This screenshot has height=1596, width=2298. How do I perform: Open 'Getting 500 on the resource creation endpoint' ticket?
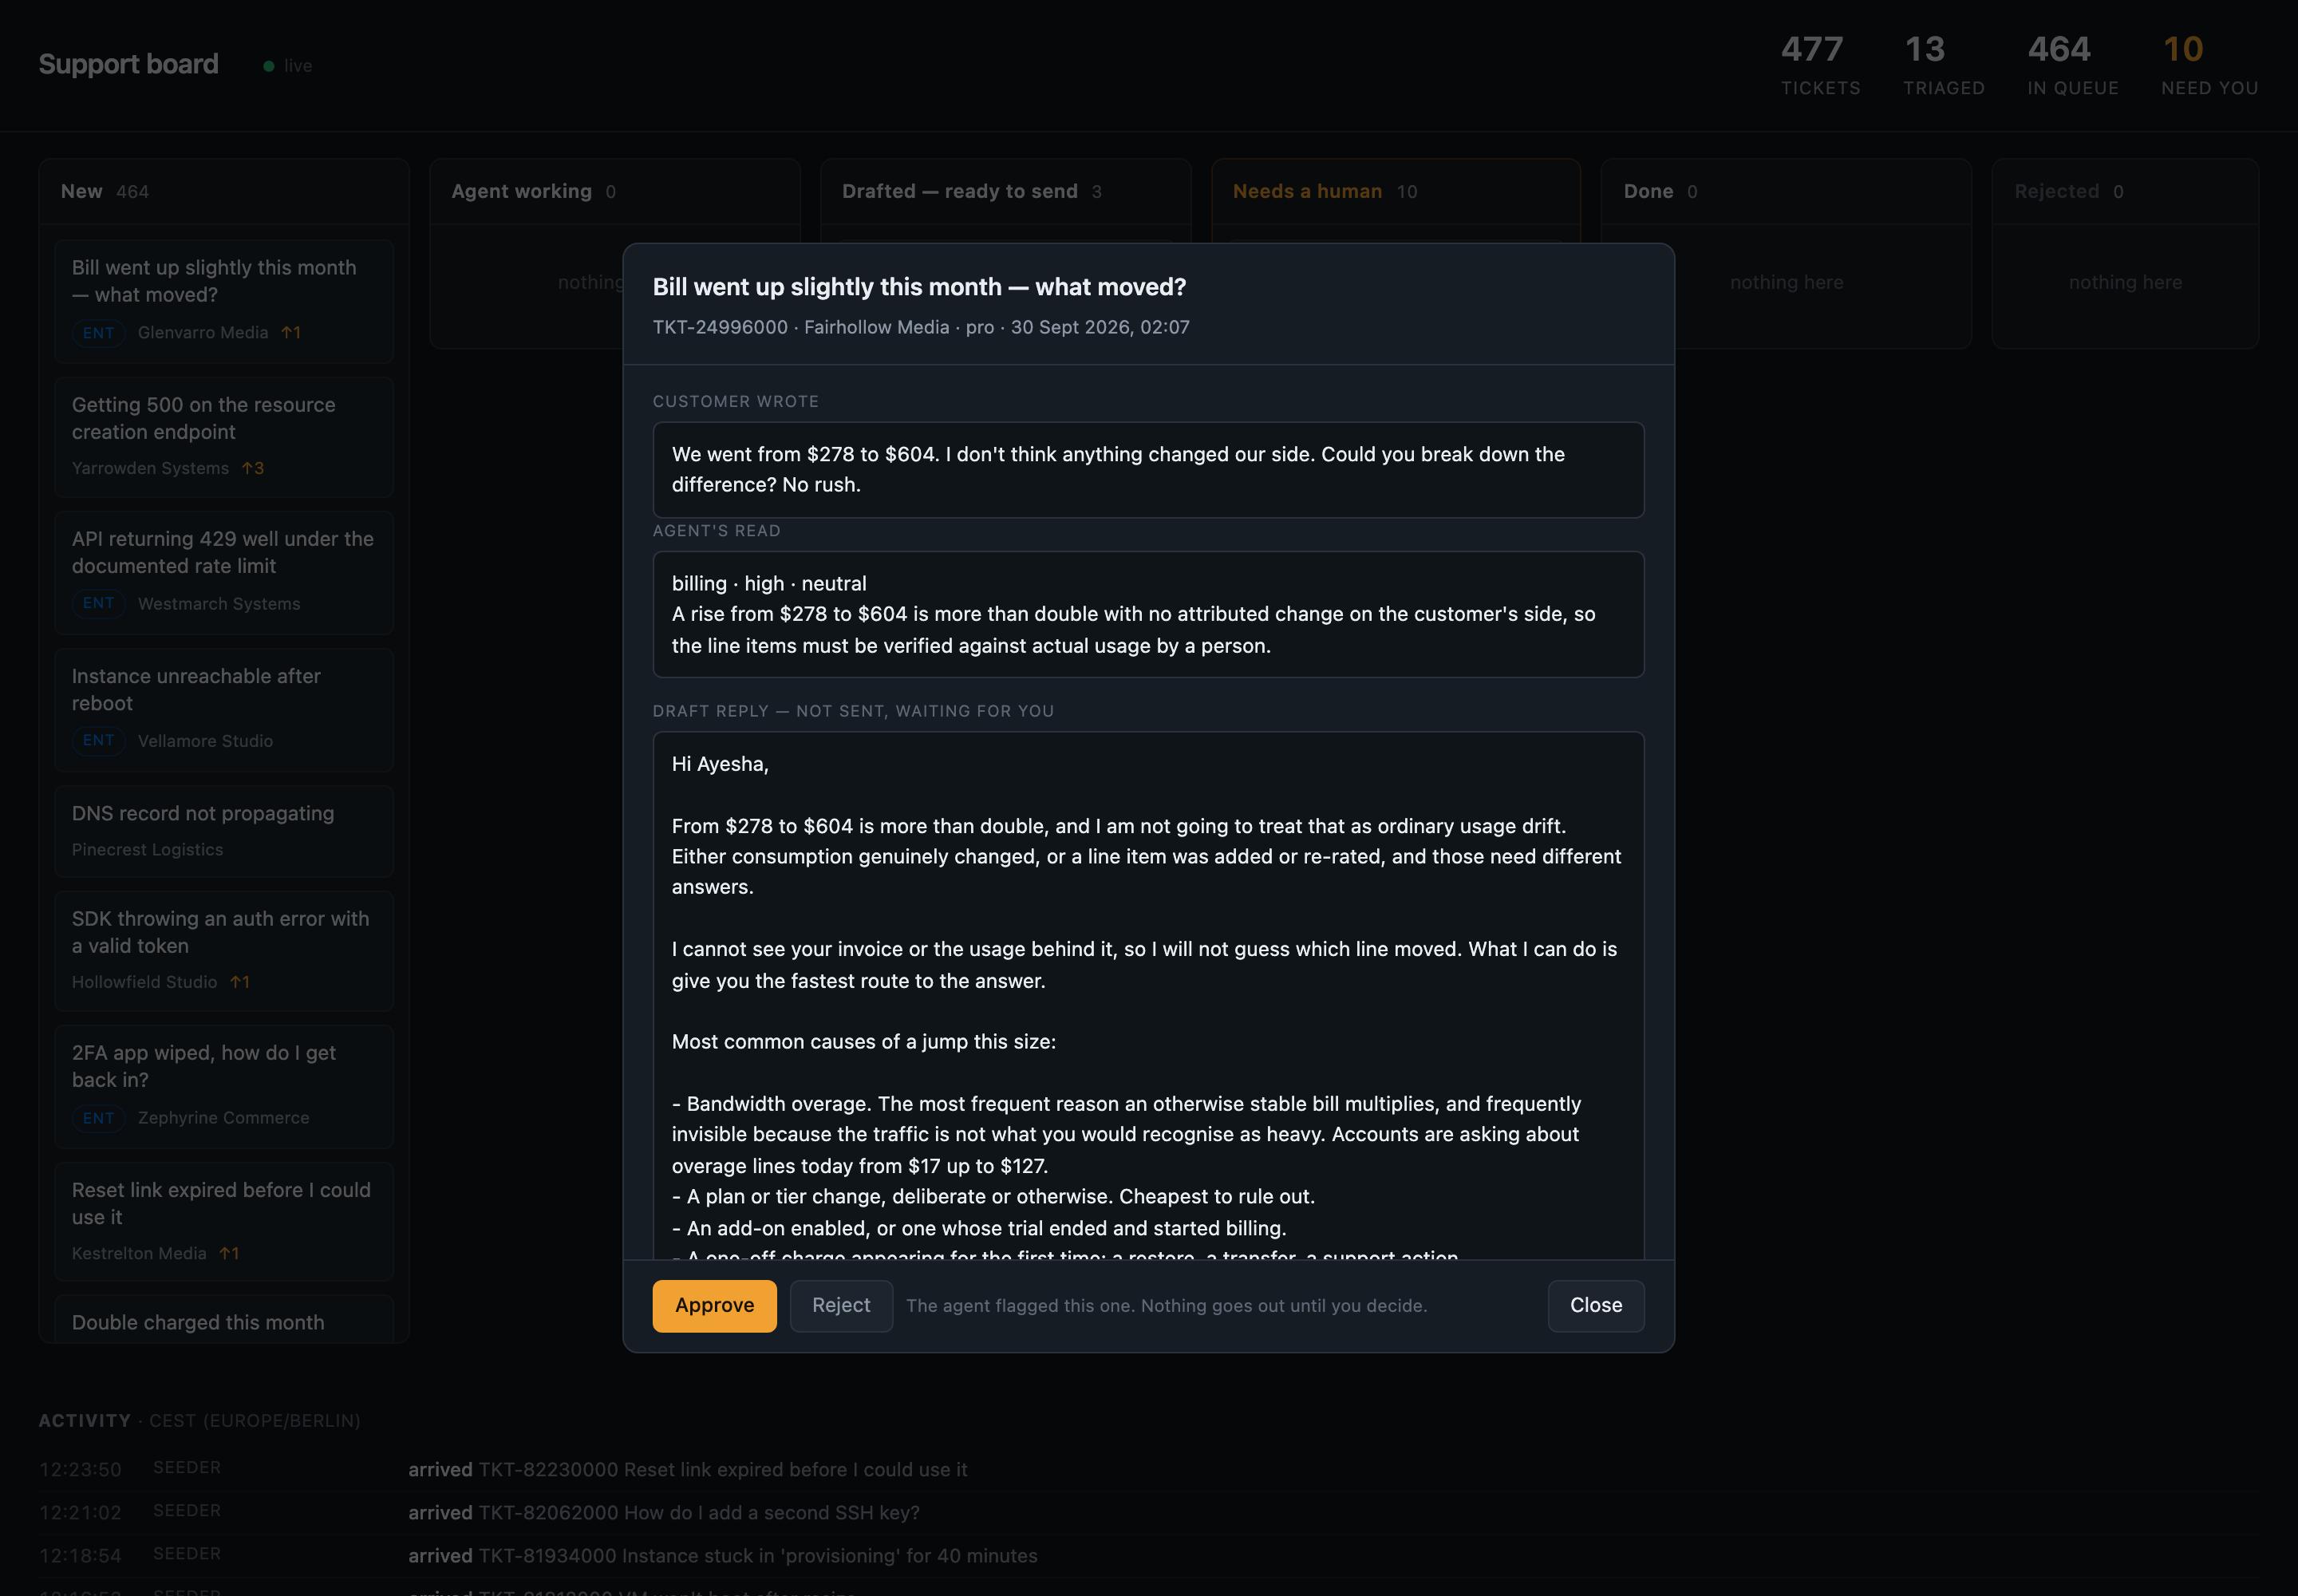[224, 437]
